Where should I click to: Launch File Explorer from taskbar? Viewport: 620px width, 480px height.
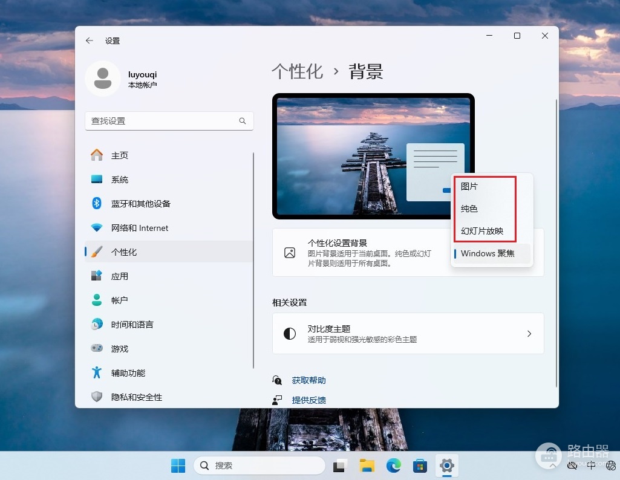(367, 465)
